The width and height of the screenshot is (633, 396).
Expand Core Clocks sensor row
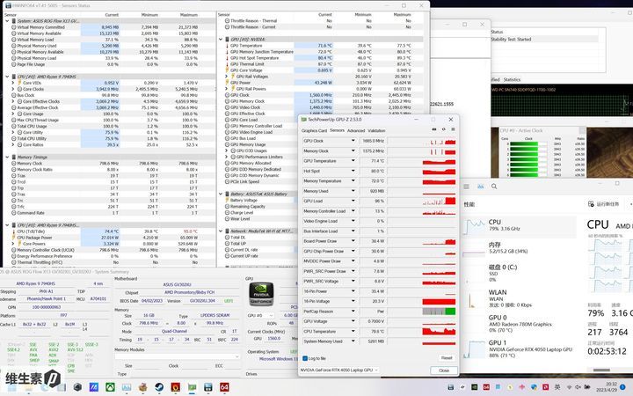pos(13,89)
